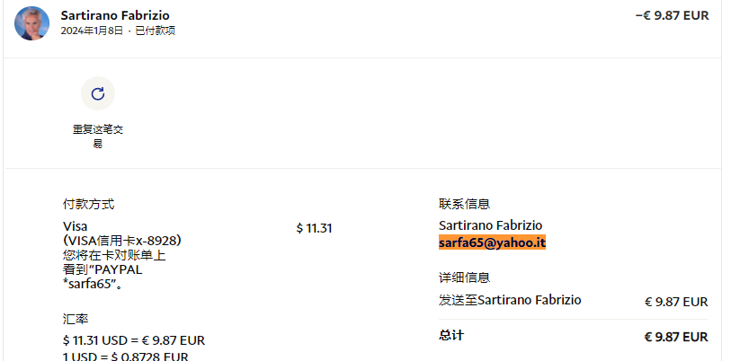The image size is (740, 361).
Task: Click the 汇率 exchange rate heading
Action: [x=76, y=319]
